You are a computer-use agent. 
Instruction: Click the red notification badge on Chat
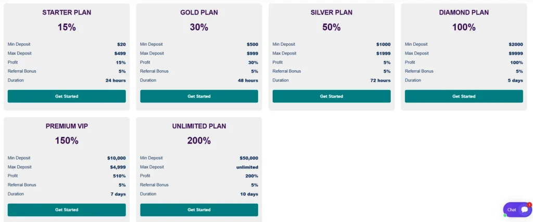tap(529, 205)
